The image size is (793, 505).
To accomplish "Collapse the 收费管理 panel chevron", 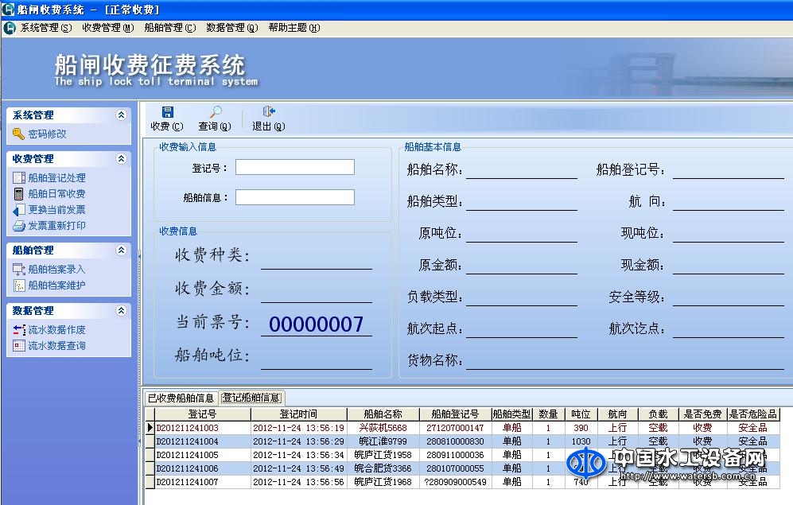I will [x=122, y=158].
